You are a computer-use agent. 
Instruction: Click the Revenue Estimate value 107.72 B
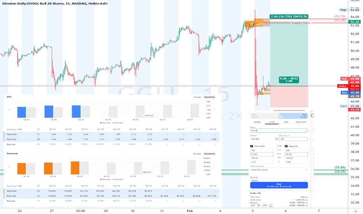coord(211,196)
